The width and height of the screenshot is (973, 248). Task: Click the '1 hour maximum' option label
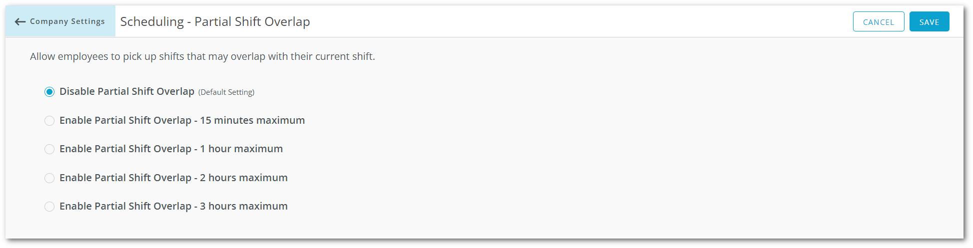pos(171,149)
